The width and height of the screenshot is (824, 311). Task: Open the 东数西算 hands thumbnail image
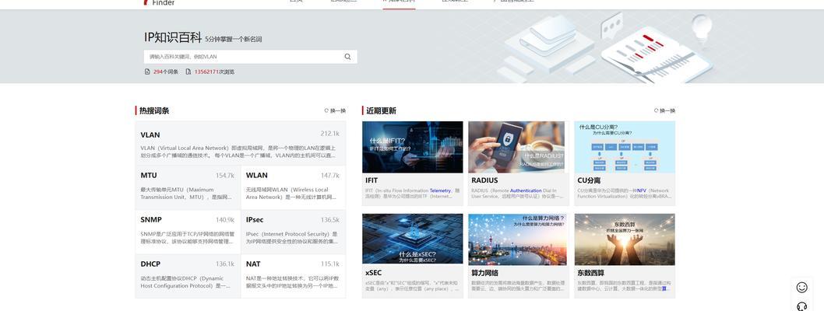tap(625, 239)
